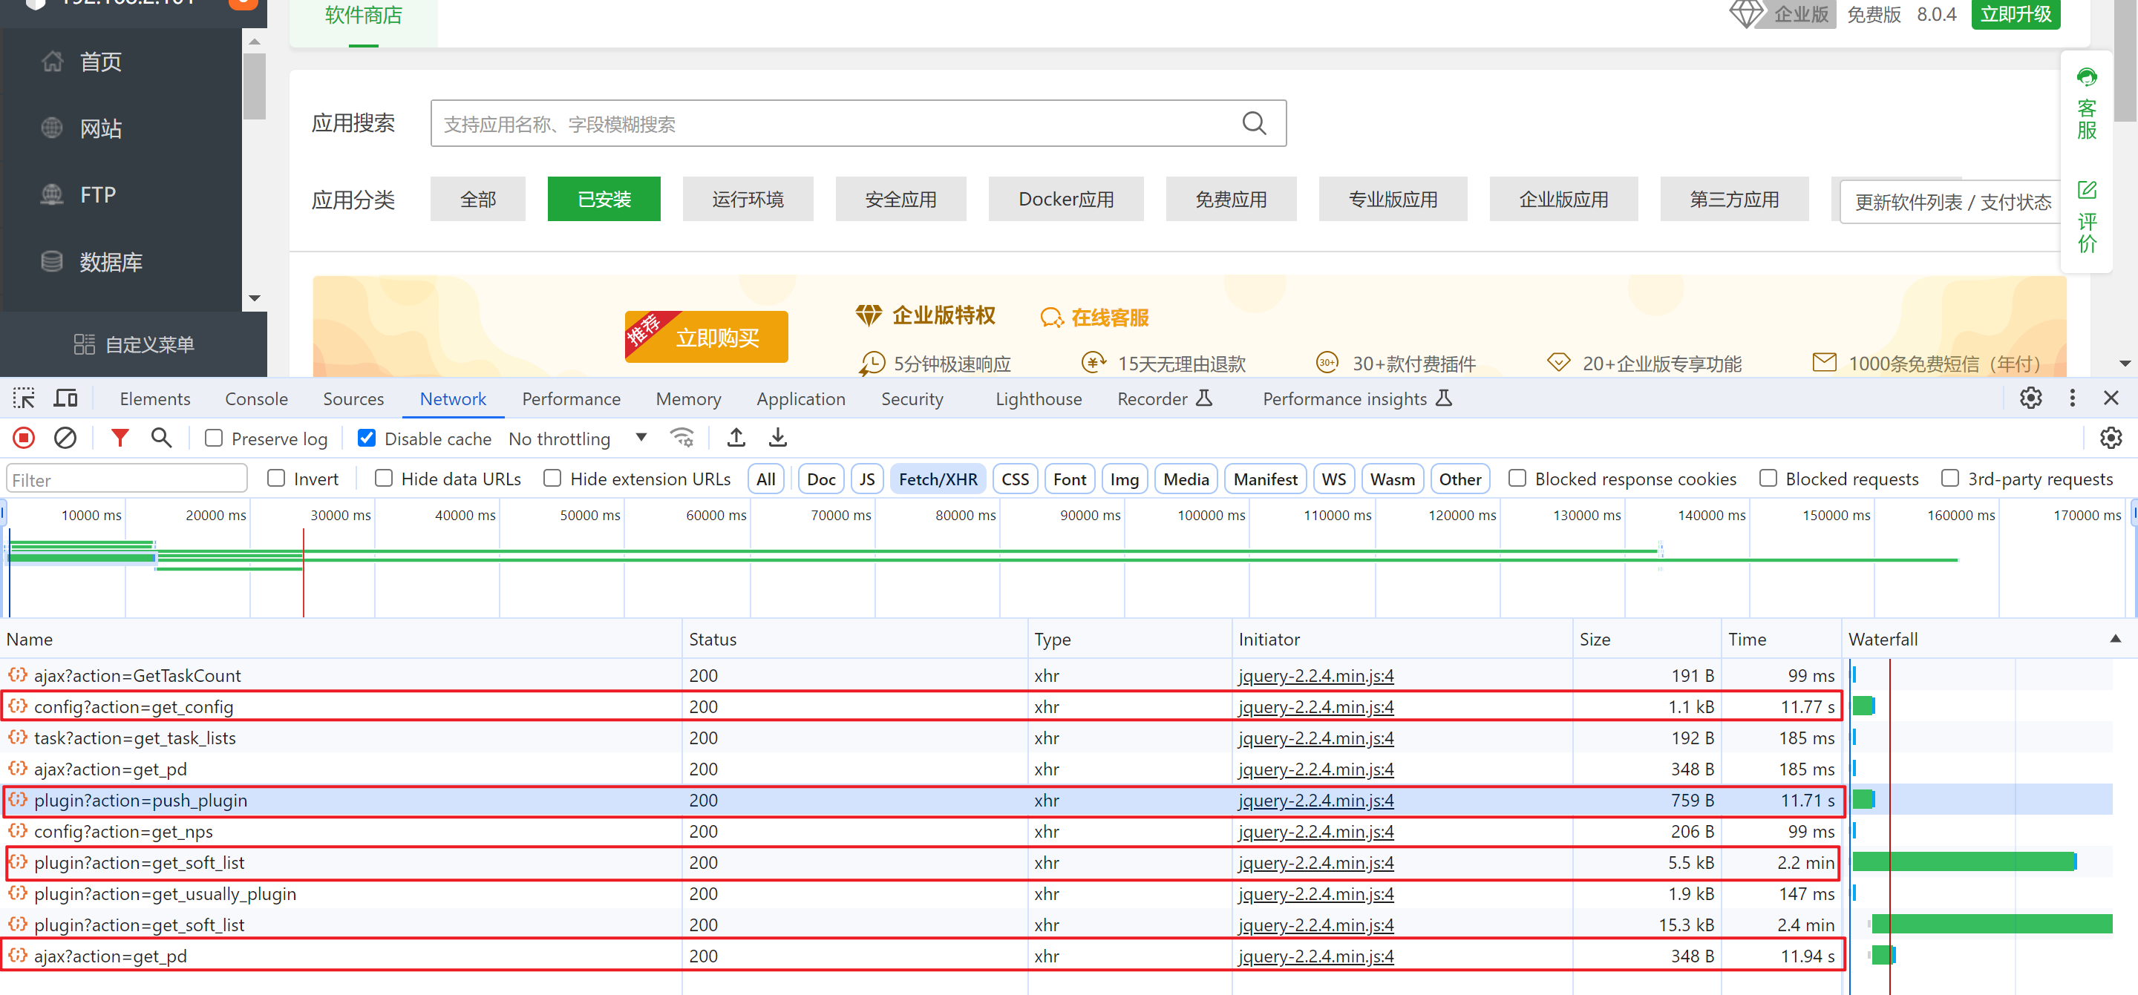Open the Lighthouse tab

[x=1039, y=398]
